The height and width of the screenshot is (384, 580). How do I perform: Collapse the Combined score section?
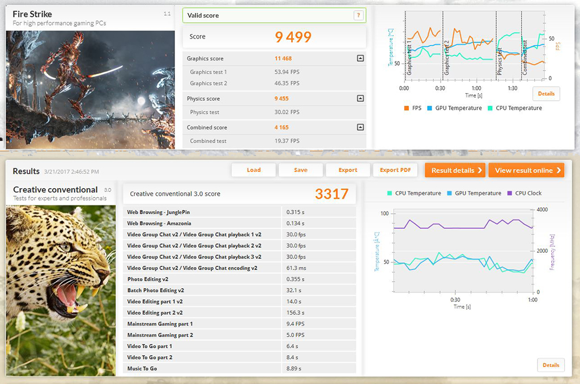[360, 127]
